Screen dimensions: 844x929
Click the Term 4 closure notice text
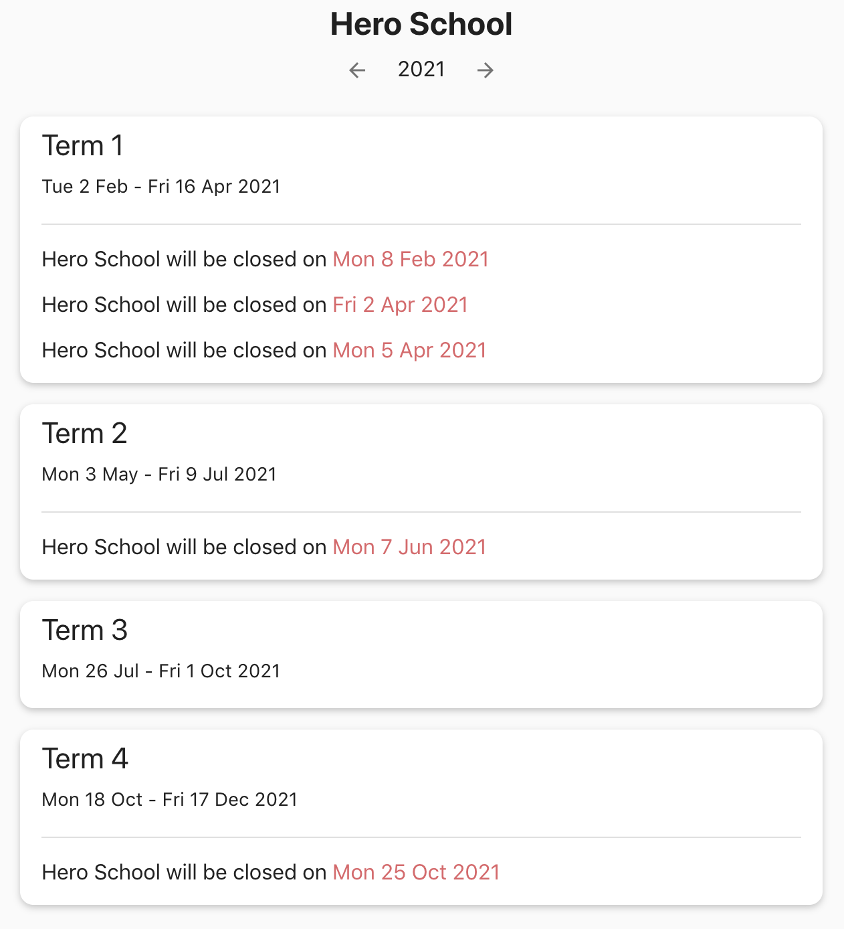(184, 873)
